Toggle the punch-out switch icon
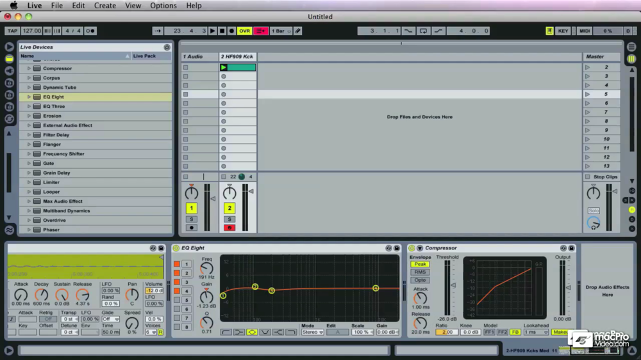641x360 pixels. [x=438, y=31]
